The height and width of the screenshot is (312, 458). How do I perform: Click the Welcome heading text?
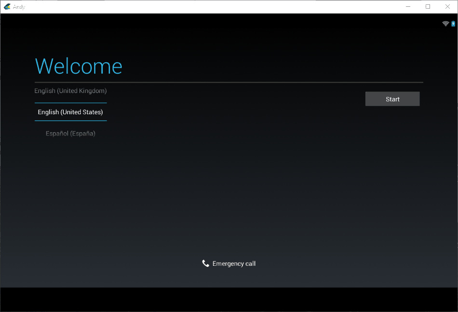pyautogui.click(x=79, y=66)
